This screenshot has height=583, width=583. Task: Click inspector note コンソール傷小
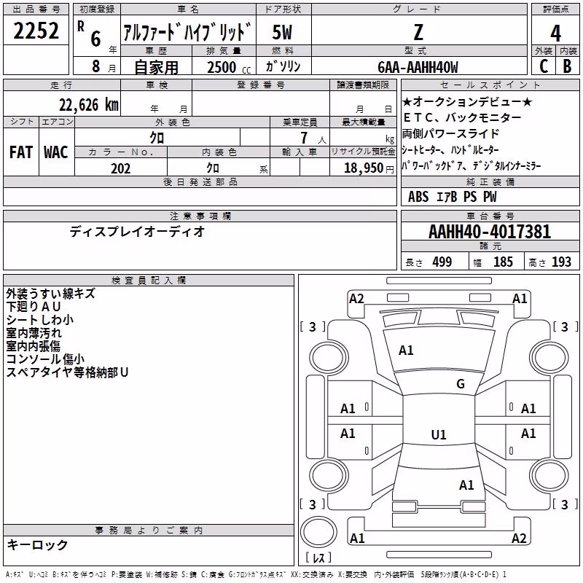pos(45,359)
